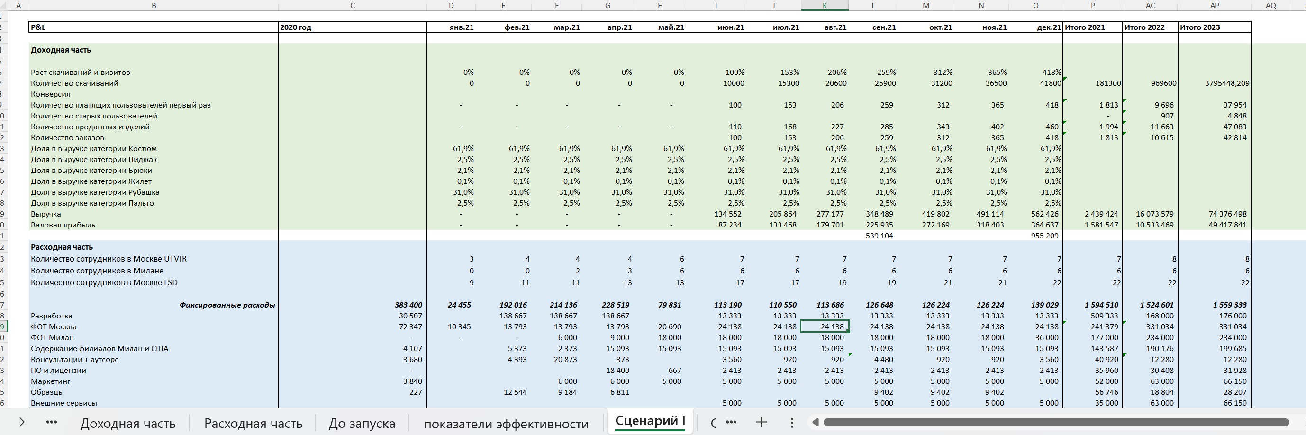Select column B header
This screenshot has width=1306, height=435.
click(154, 5)
